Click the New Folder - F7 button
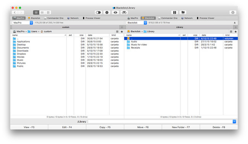Image resolution: width=248 pixels, height=144 pixels. click(181, 127)
